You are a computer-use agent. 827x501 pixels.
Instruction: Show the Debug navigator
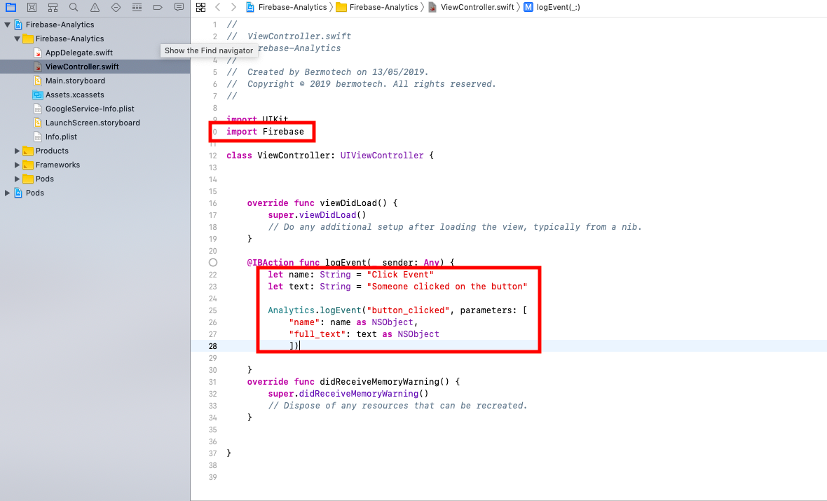pyautogui.click(x=137, y=8)
